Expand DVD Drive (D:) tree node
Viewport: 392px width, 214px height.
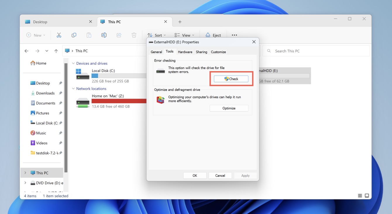coord(25,183)
